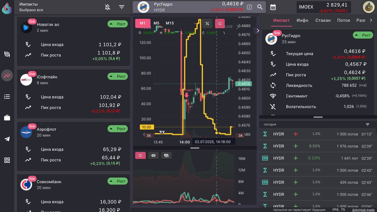Switch chart timeframe to M15
Screen dimensions: 377x212
[170, 23]
